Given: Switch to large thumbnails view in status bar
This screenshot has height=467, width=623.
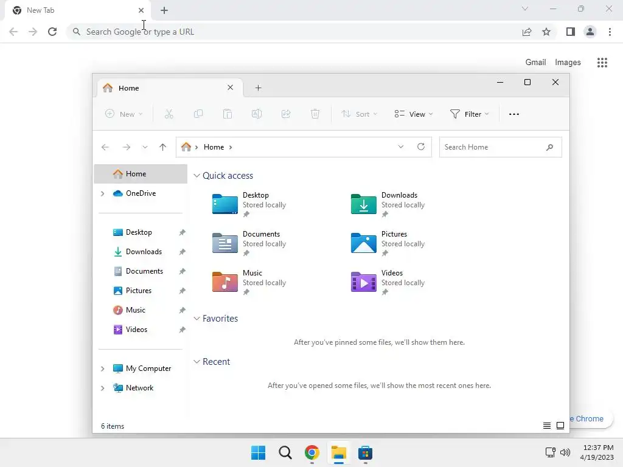Looking at the screenshot, I should (560, 426).
